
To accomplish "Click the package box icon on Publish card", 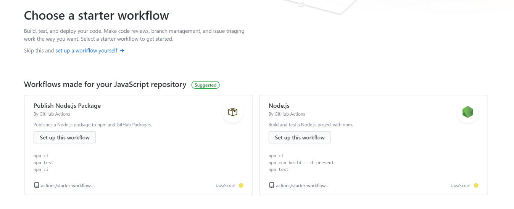I will (232, 112).
